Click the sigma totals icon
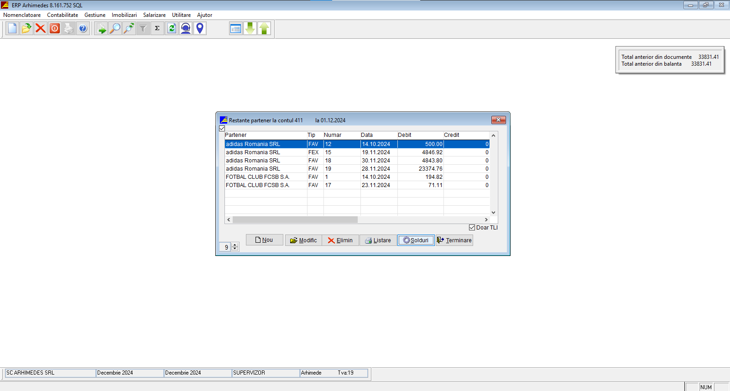 157,29
